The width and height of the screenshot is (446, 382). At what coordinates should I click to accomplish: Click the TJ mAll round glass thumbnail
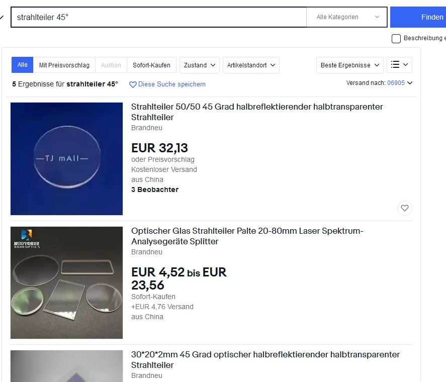[x=66, y=159]
